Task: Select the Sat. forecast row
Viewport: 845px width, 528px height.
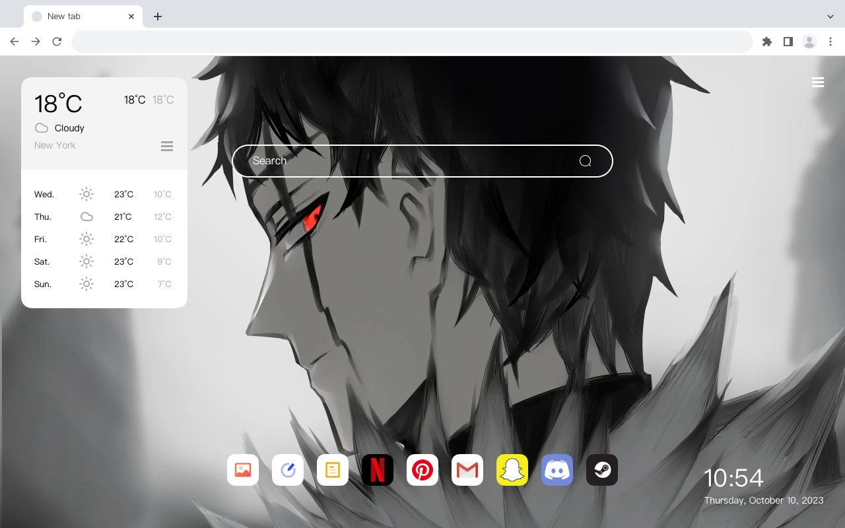Action: (104, 261)
